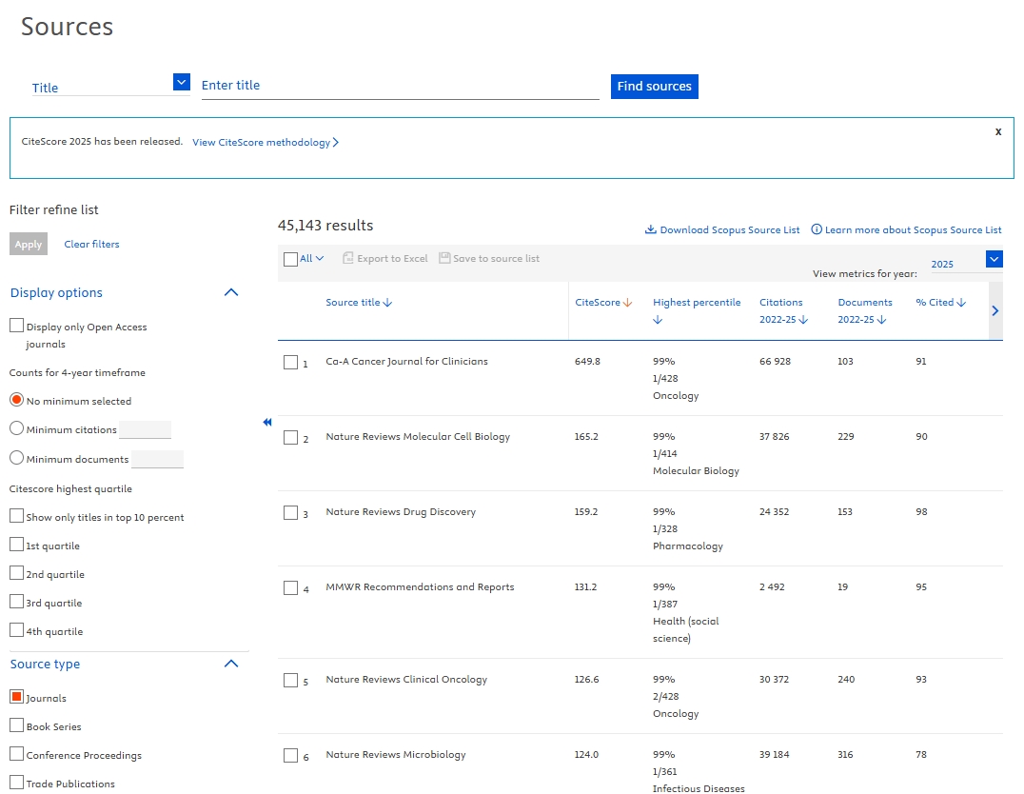This screenshot has width=1024, height=794.
Task: Click Save to source list
Action: 489,258
